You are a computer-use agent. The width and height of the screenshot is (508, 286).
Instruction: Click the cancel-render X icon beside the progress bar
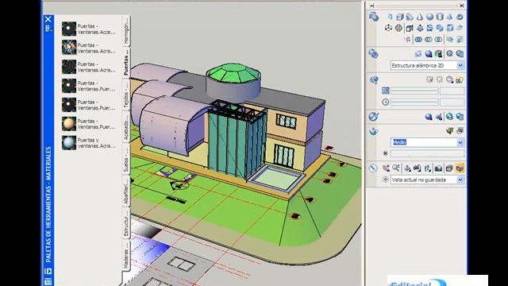(386, 153)
